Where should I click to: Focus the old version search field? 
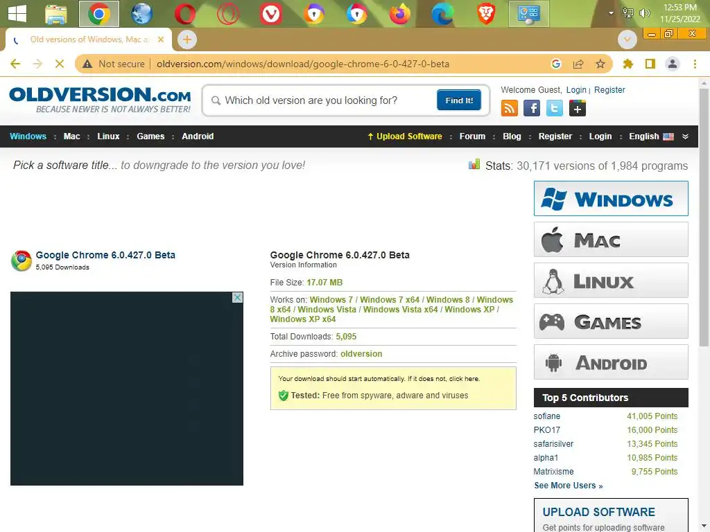(322, 100)
